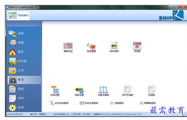The height and width of the screenshot is (120, 187).
Task: Click the date 2014年4月26日 in status bar
Action: pyautogui.click(x=15, y=114)
